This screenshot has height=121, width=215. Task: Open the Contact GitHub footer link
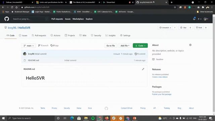[x=126, y=108]
